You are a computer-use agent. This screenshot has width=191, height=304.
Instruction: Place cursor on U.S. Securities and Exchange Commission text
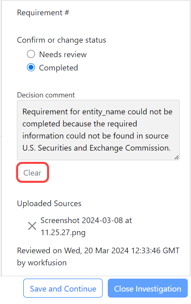coord(97,148)
